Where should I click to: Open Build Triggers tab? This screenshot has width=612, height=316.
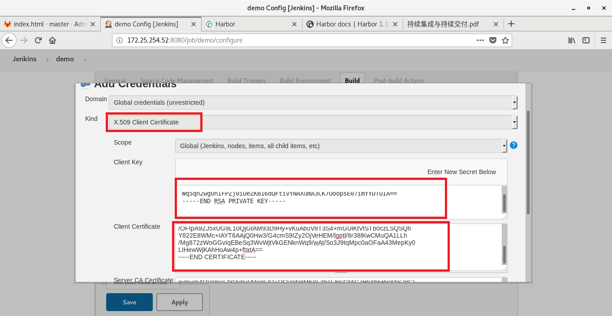coord(246,81)
